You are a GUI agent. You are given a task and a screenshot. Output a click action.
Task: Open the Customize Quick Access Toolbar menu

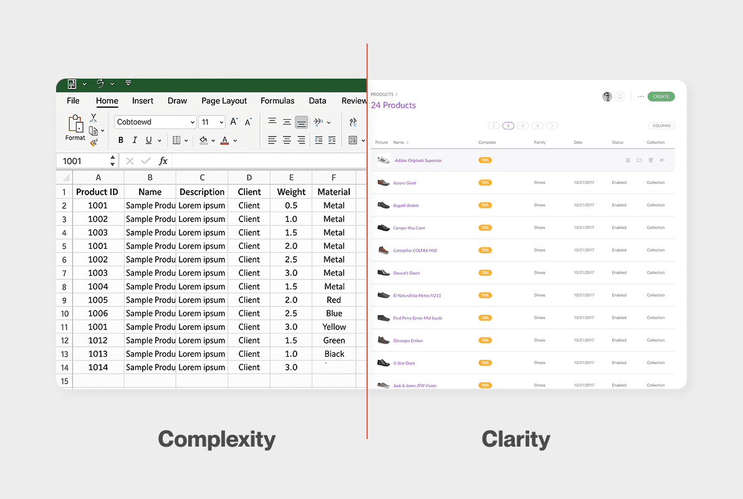128,83
